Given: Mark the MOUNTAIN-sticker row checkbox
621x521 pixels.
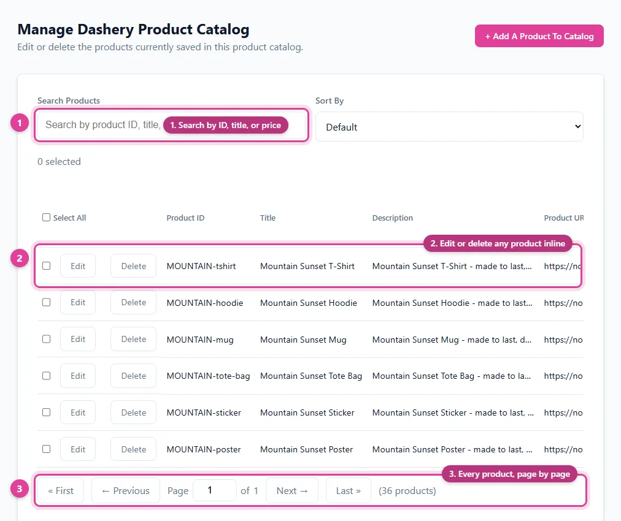Looking at the screenshot, I should [x=47, y=413].
